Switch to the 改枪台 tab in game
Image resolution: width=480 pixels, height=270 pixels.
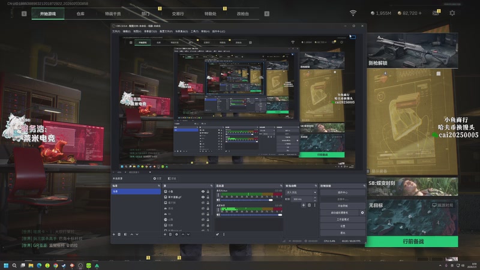pyautogui.click(x=242, y=13)
